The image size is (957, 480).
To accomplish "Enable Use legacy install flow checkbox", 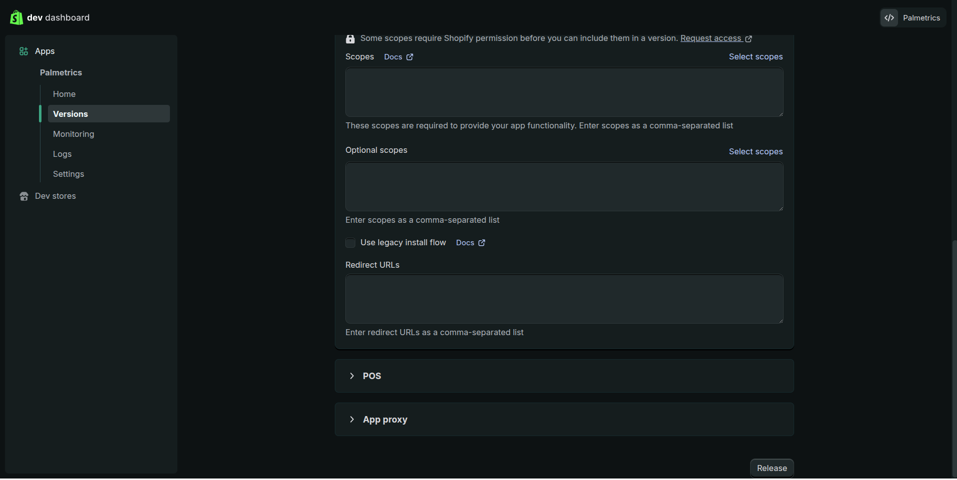I will [350, 243].
